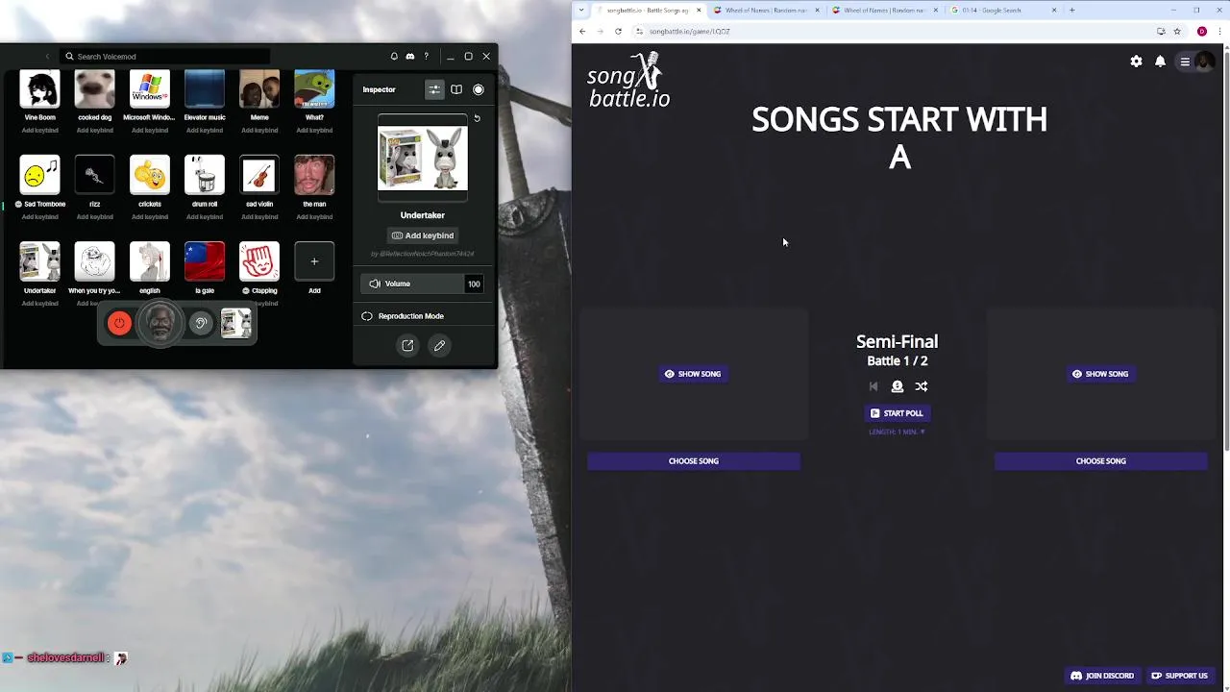Bookmark this page with star
Viewport: 1230px width, 692px height.
(x=1177, y=31)
